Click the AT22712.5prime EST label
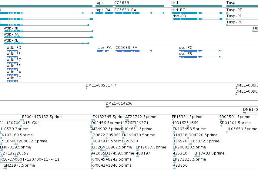 point(141,117)
